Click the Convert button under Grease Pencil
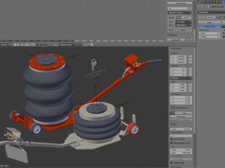225x168 pixels. coord(187,120)
